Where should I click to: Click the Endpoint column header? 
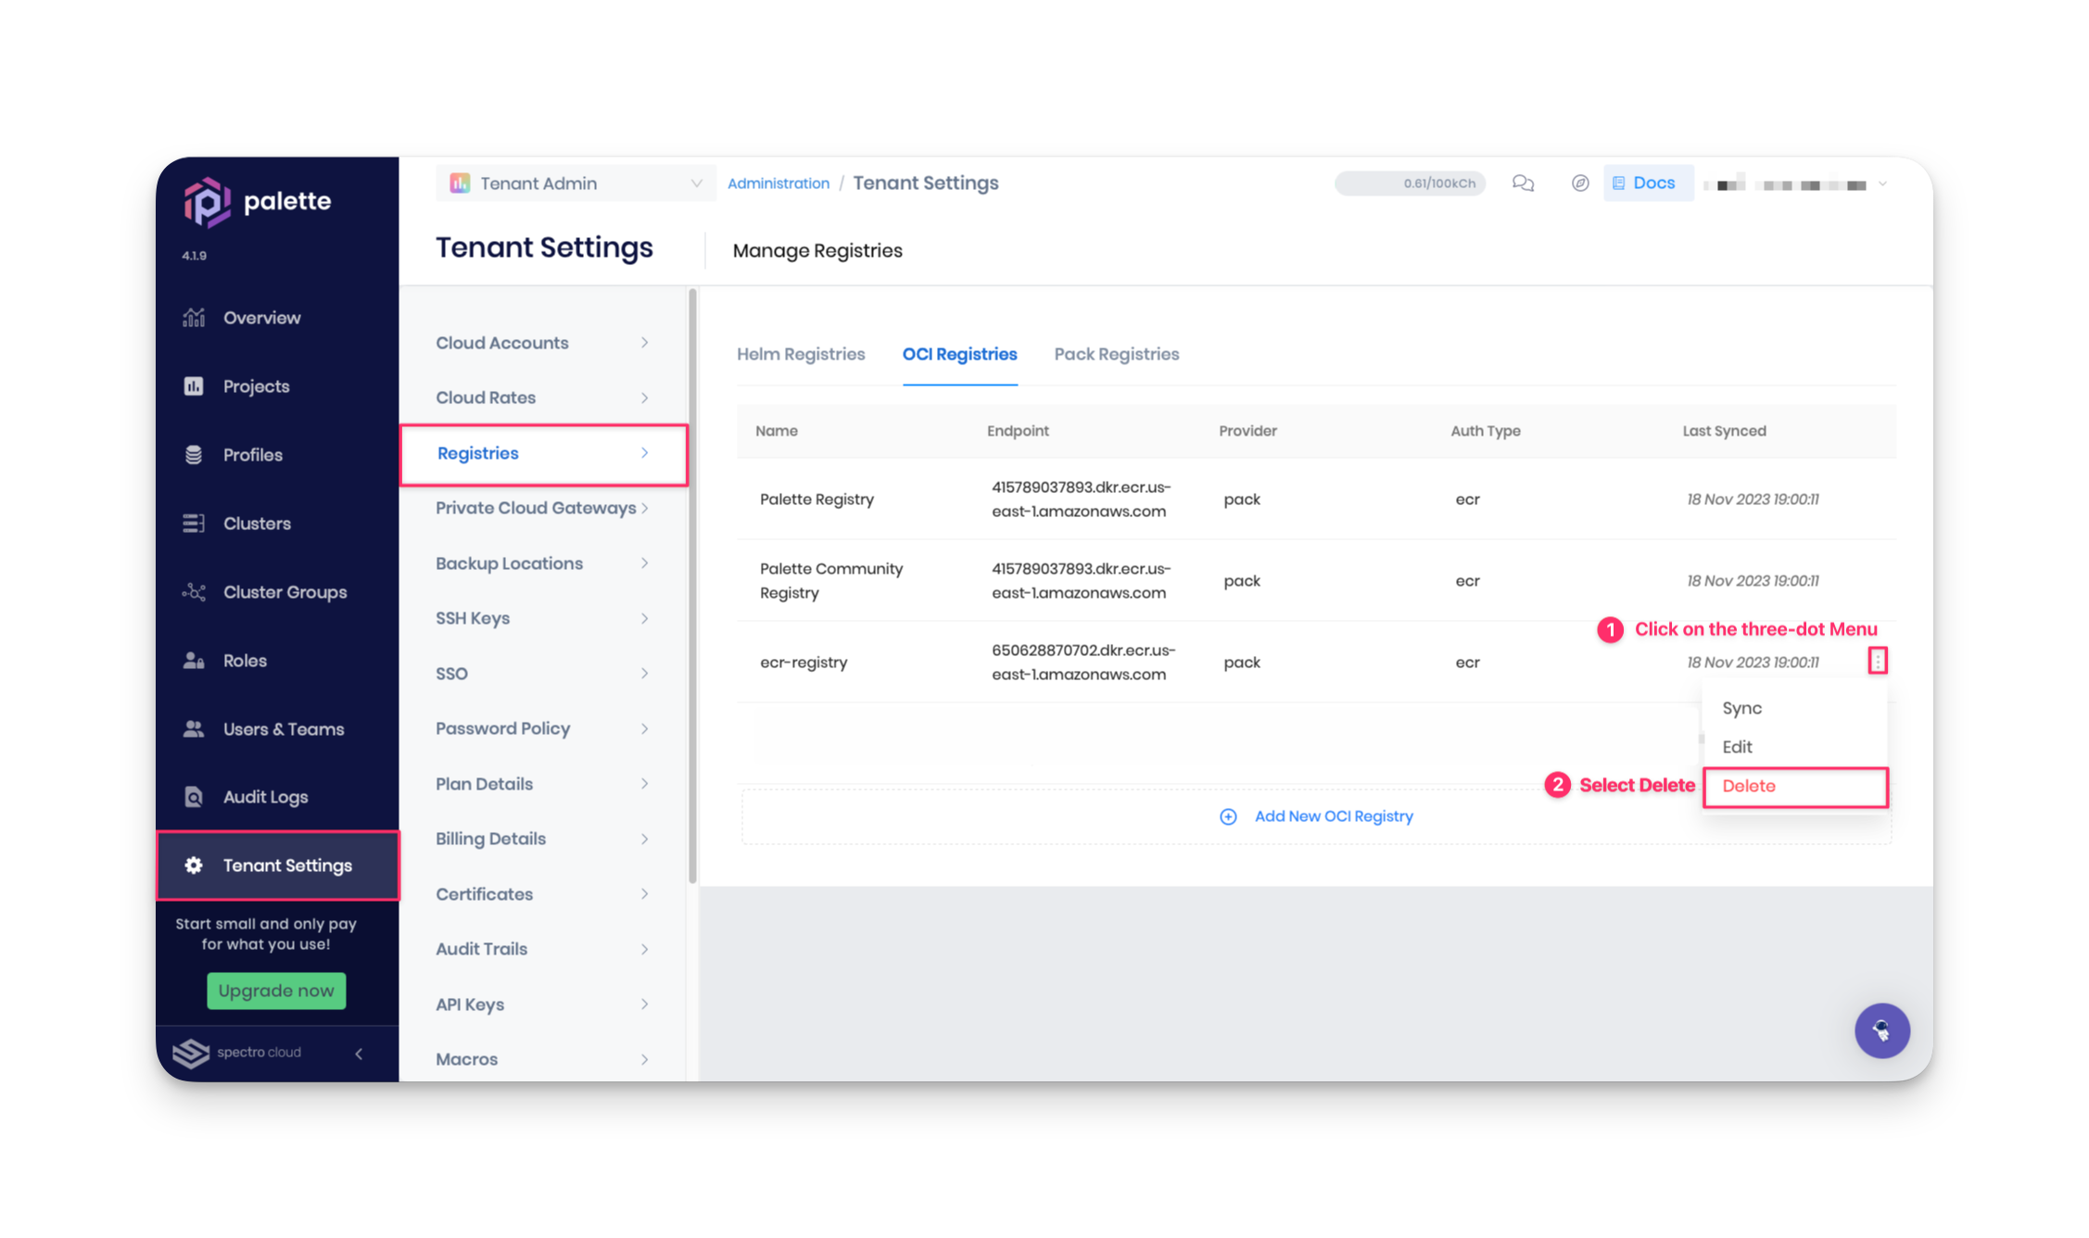(x=1018, y=431)
